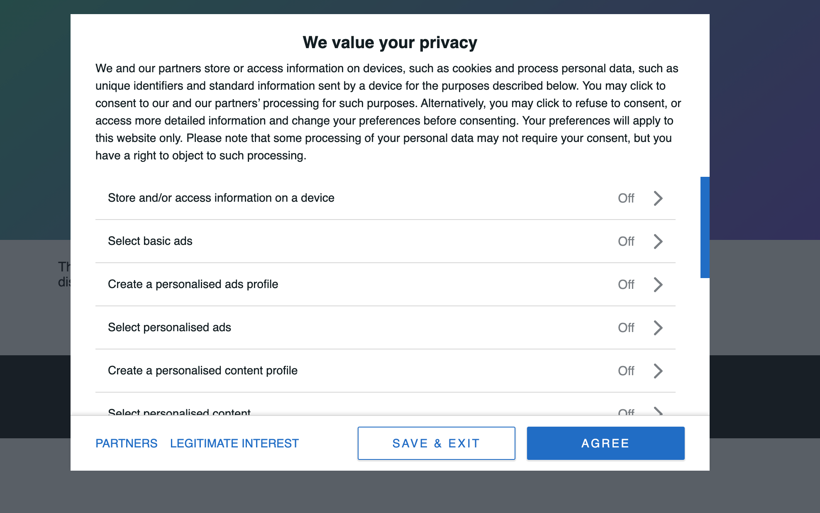Click the blue vertical scrollbar thumb
The image size is (820, 513).
pyautogui.click(x=705, y=227)
